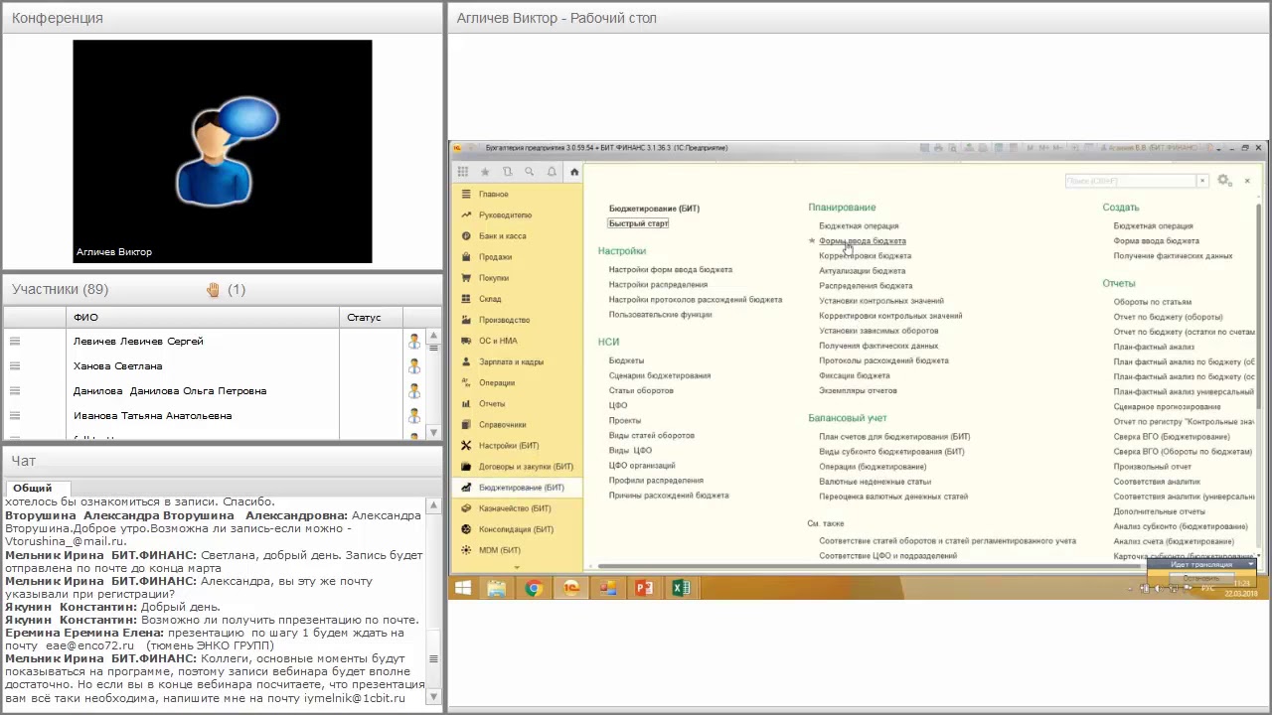
Task: Open Пользовательские функции link
Action: pos(660,315)
